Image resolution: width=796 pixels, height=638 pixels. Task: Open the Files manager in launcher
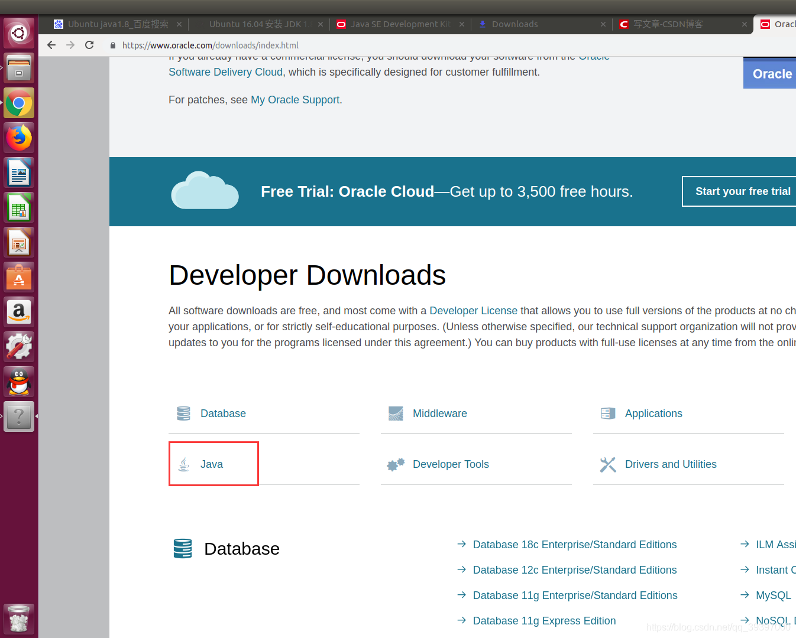click(x=19, y=68)
